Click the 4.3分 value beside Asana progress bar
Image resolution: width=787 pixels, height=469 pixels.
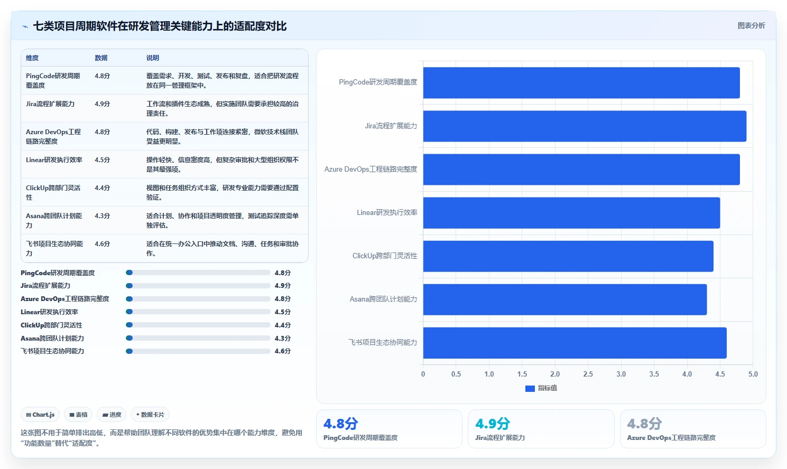click(283, 338)
